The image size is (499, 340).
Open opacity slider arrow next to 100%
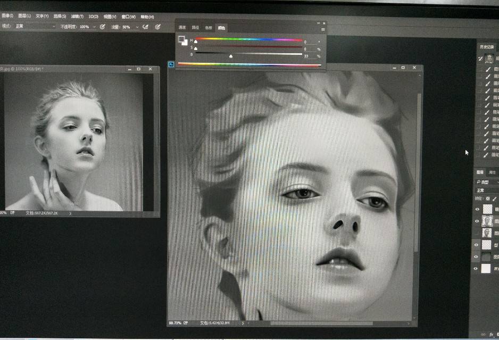[94, 27]
